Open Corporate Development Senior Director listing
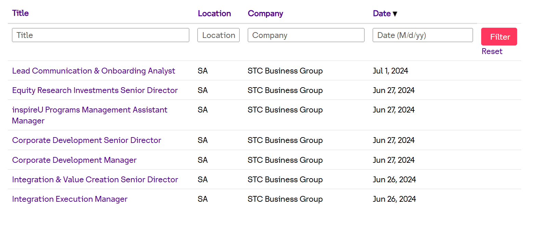 [x=87, y=140]
